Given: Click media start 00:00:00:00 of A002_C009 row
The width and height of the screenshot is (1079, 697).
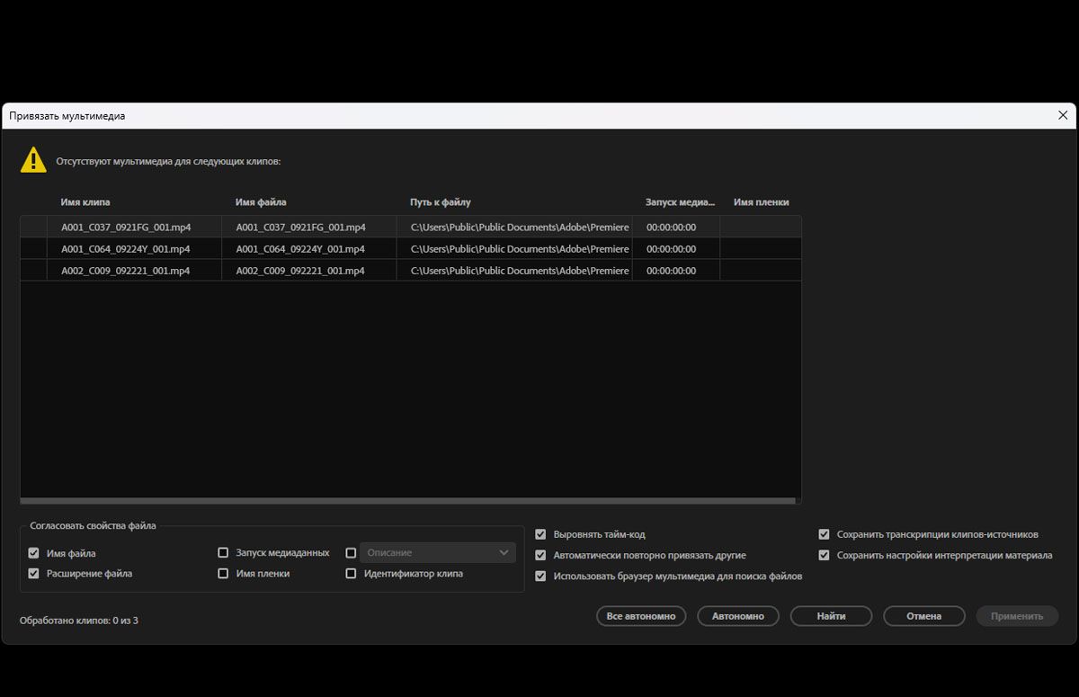Looking at the screenshot, I should coord(671,270).
